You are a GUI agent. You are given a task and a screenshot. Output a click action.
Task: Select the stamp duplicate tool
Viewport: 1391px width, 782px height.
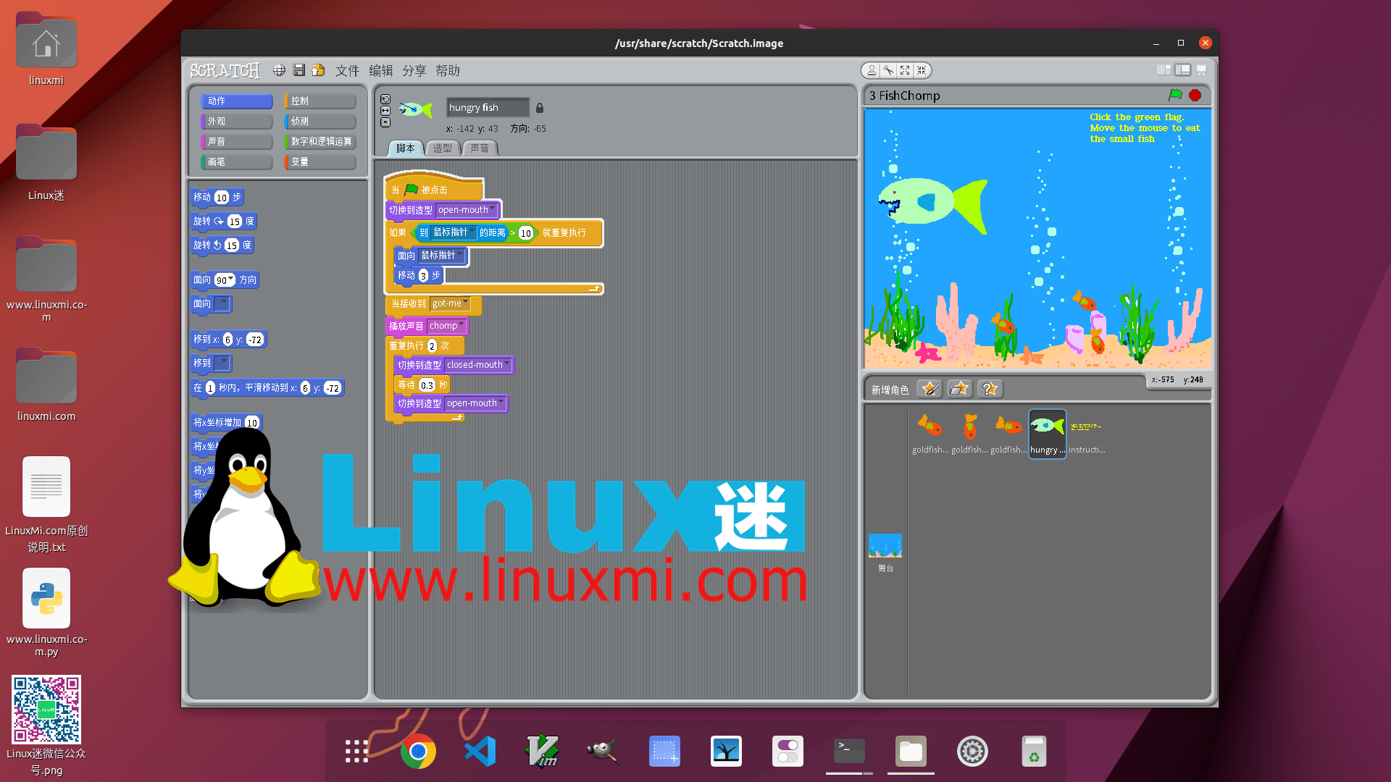point(870,70)
